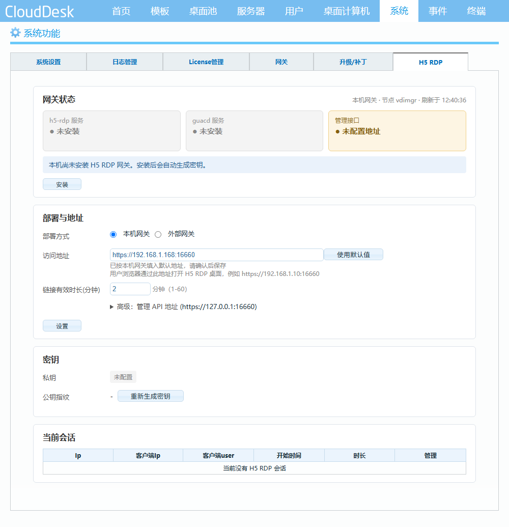Select 本机网关 radio button
The width and height of the screenshot is (509, 527).
[x=113, y=234]
